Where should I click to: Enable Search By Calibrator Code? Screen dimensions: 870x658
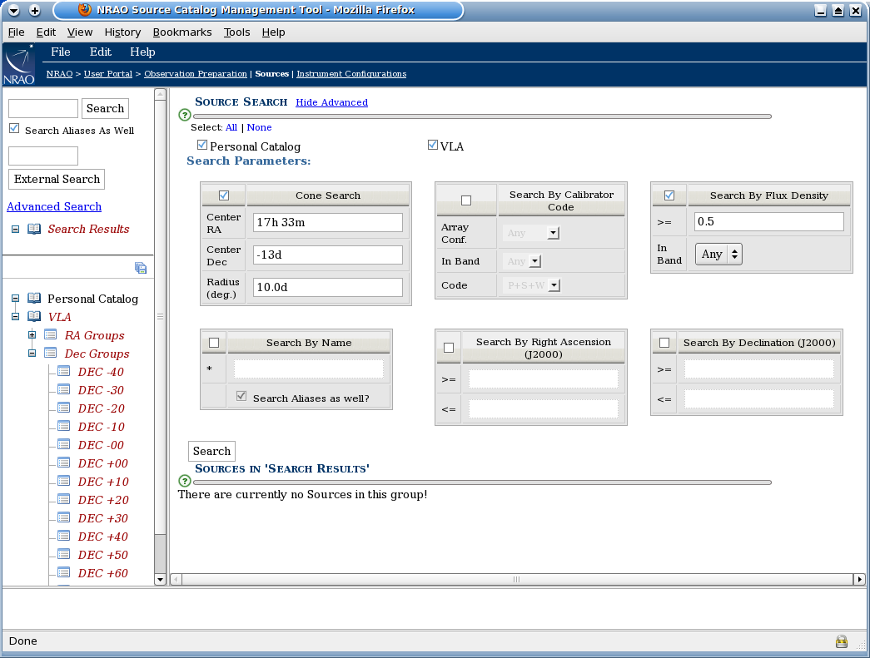466,199
